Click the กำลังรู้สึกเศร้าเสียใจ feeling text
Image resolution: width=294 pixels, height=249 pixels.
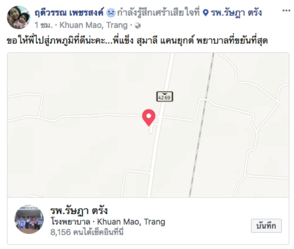(158, 13)
